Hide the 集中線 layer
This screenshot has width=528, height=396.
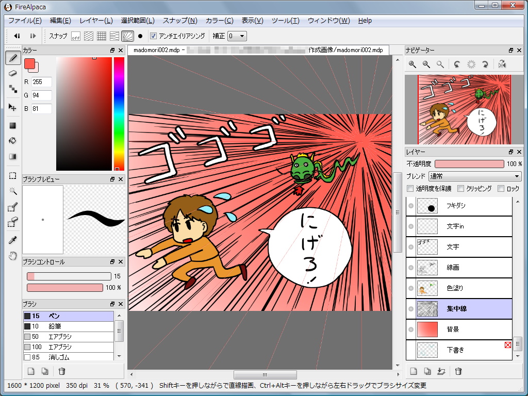tap(411, 309)
